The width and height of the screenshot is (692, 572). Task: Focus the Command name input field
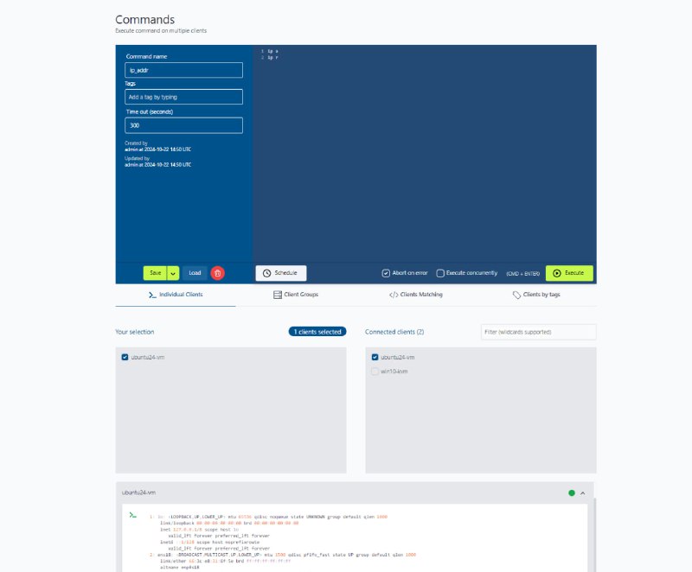click(x=183, y=70)
